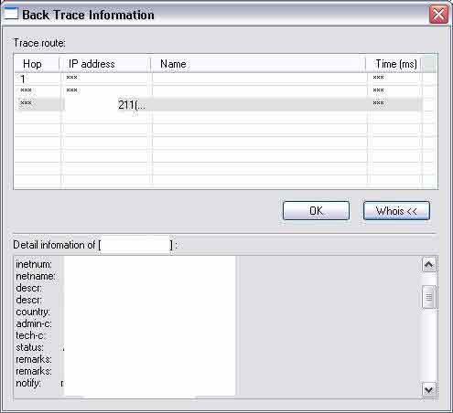
Task: Close the Back Trace Information dialog
Action: click(x=438, y=15)
